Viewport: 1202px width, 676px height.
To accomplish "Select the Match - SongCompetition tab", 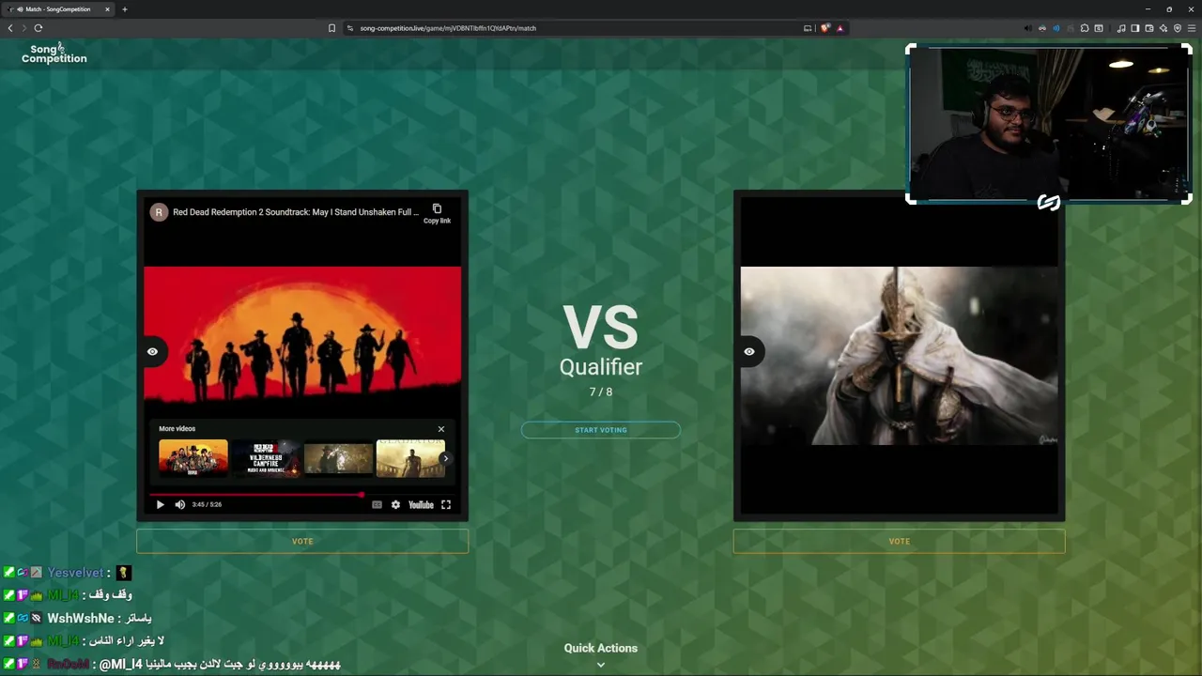I will [x=58, y=9].
